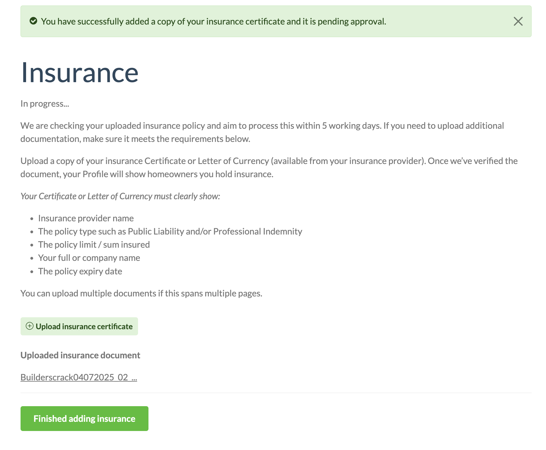This screenshot has height=450, width=546.
Task: Select "Your full or company name" item
Action: click(x=89, y=258)
